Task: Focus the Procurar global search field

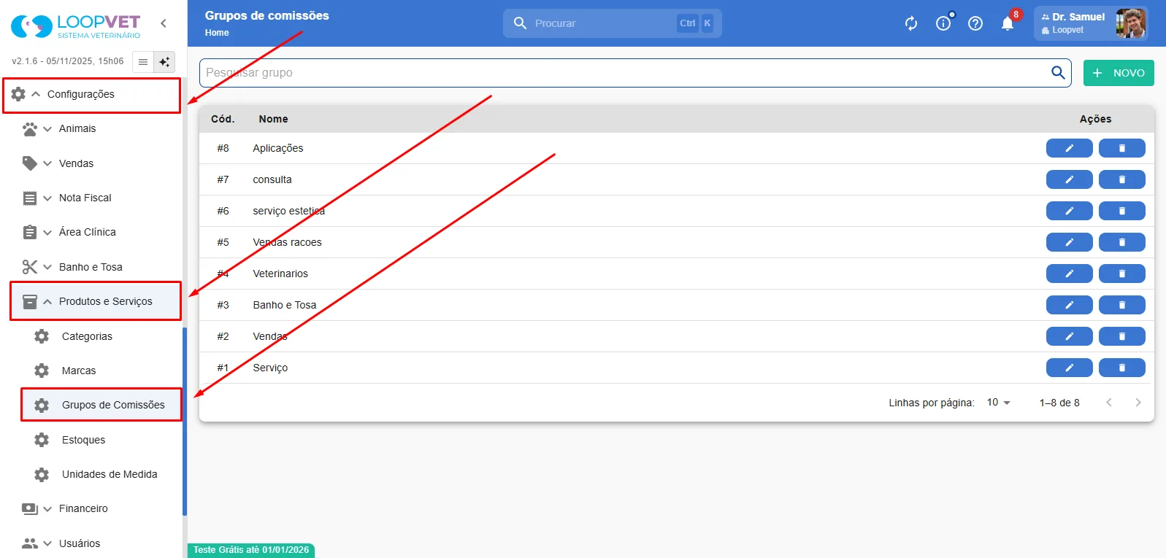Action: tap(612, 23)
